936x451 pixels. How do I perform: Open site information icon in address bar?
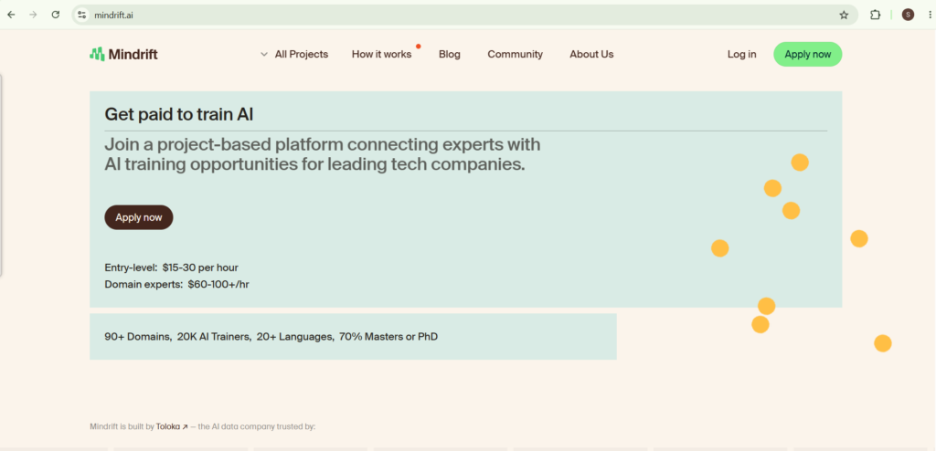[82, 15]
